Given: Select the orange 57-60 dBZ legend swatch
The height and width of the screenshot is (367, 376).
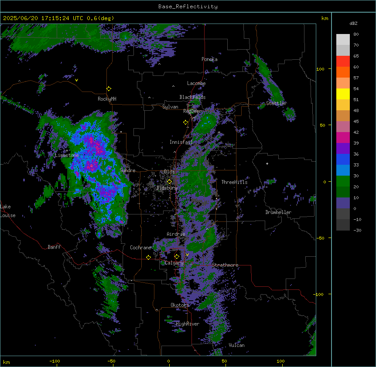Looking at the screenshot, I should pos(343,72).
